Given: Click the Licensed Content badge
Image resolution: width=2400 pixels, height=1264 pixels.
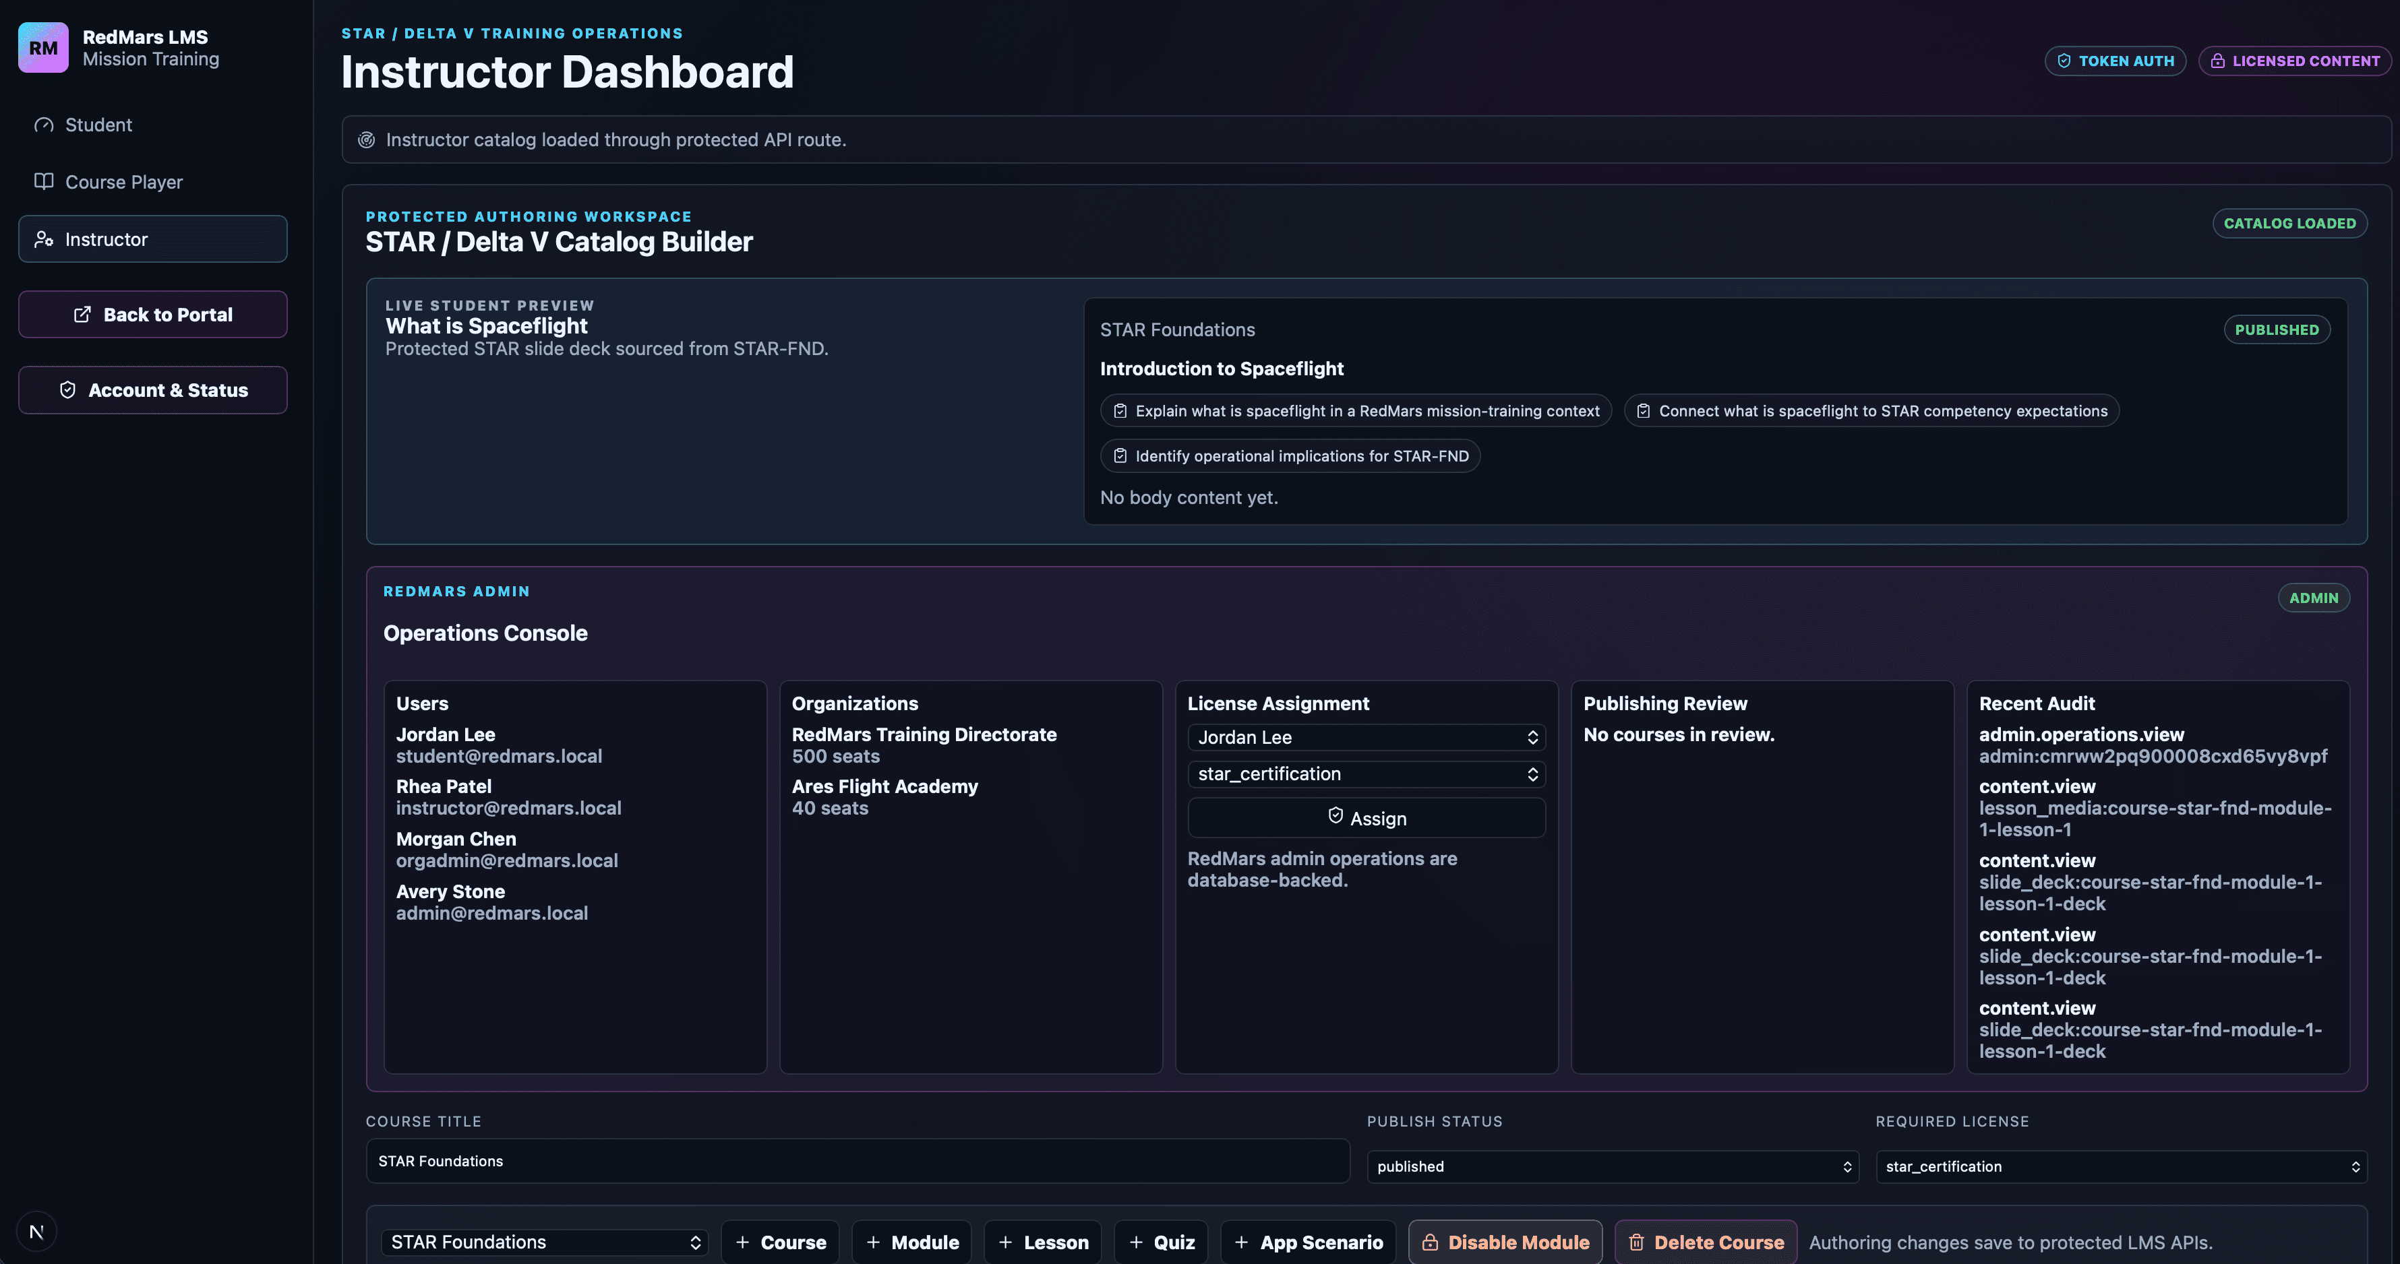Looking at the screenshot, I should (x=2295, y=61).
